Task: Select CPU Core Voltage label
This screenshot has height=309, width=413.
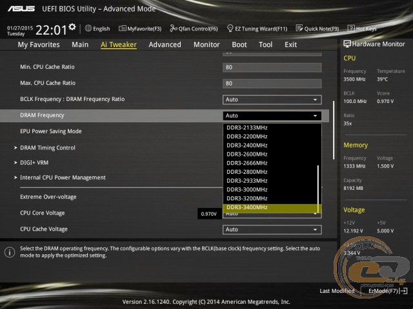Action: (43, 213)
